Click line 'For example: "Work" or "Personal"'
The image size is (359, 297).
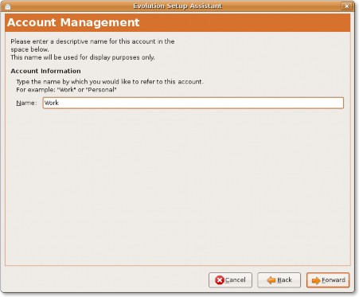(x=66, y=90)
